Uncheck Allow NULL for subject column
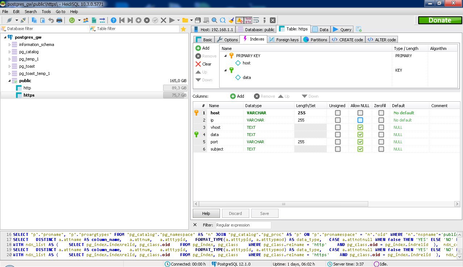Viewport: 463px width, 267px height. [x=360, y=149]
